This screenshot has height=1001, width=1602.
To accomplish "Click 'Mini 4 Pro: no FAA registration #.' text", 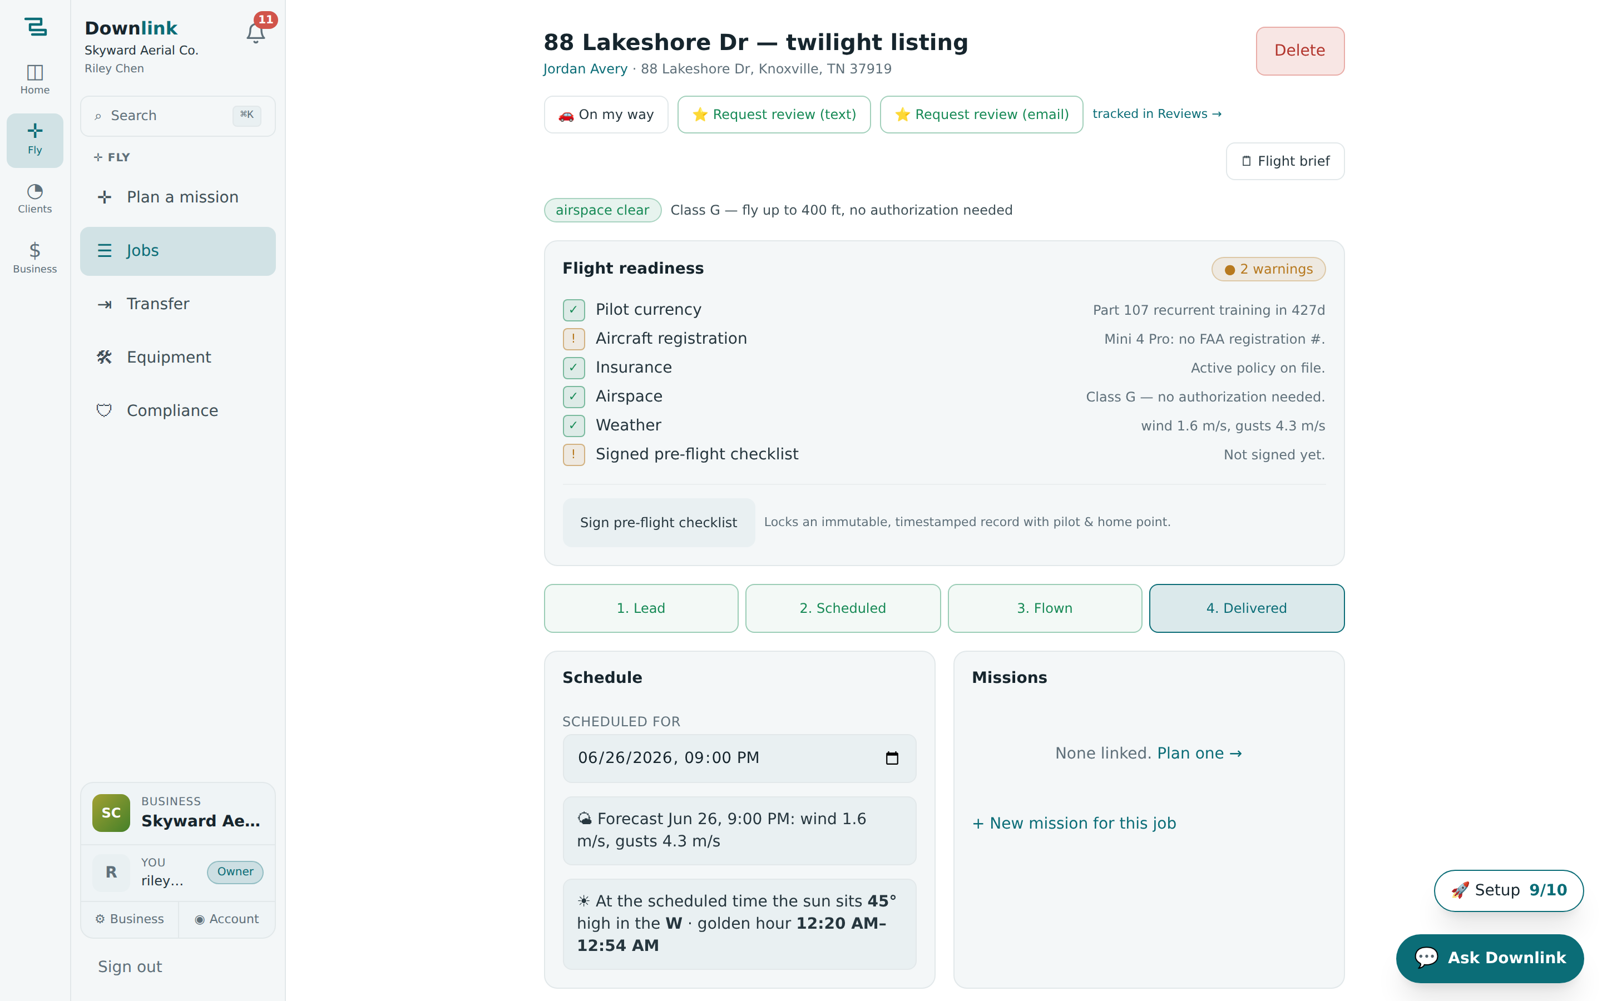I will [1214, 339].
